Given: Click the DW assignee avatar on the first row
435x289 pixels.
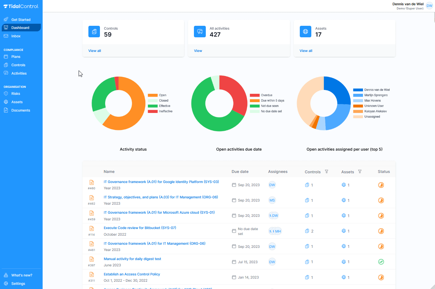Looking at the screenshot, I should click(272, 185).
